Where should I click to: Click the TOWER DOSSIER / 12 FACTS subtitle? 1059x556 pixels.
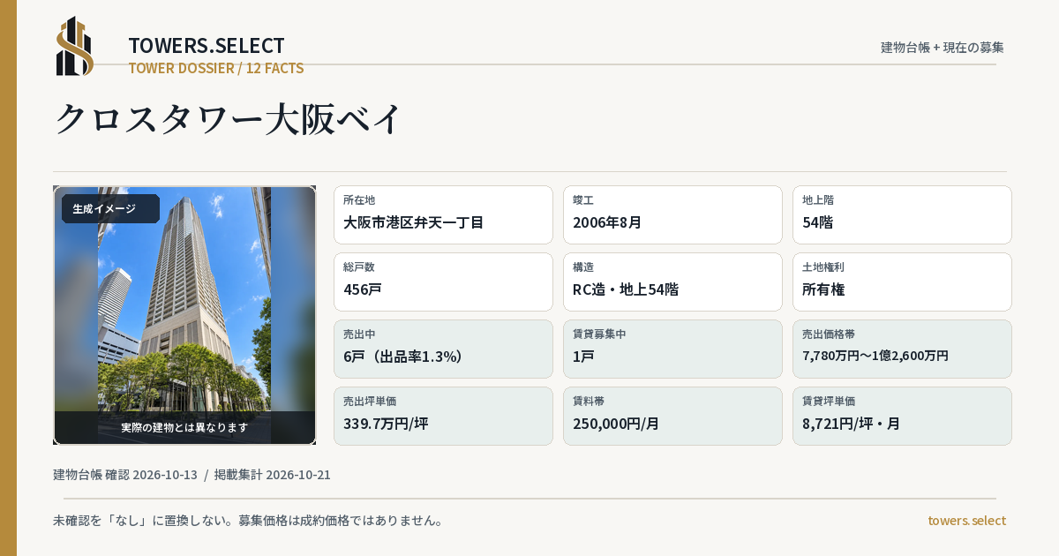(216, 68)
